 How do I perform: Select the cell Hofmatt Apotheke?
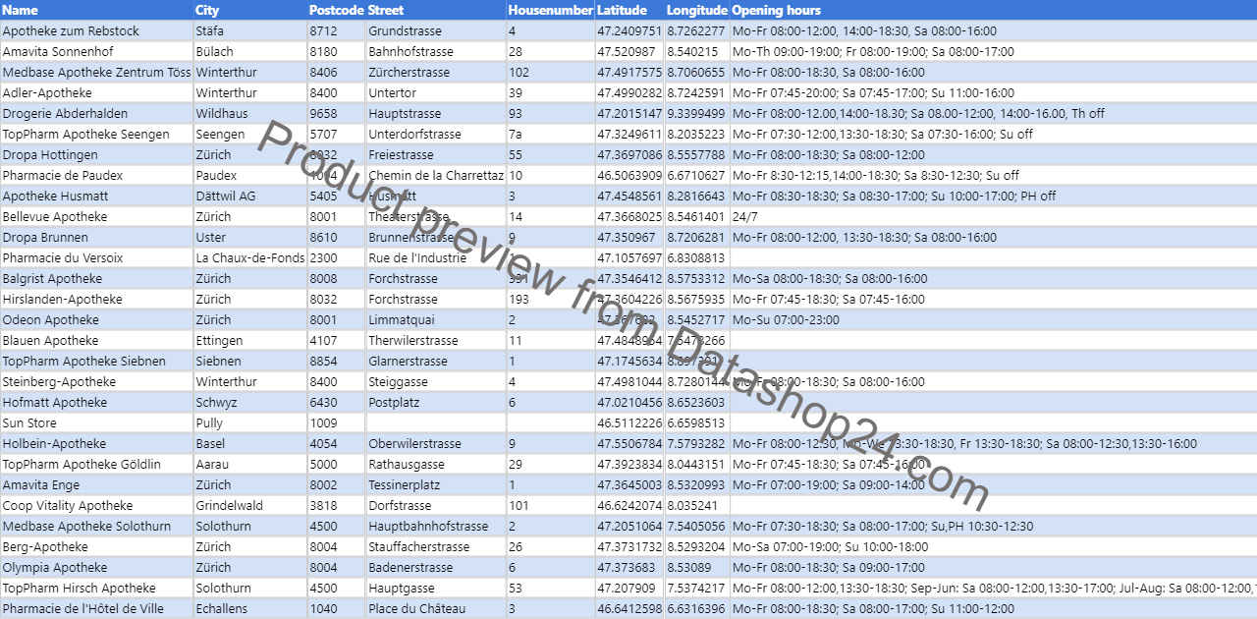(x=96, y=403)
